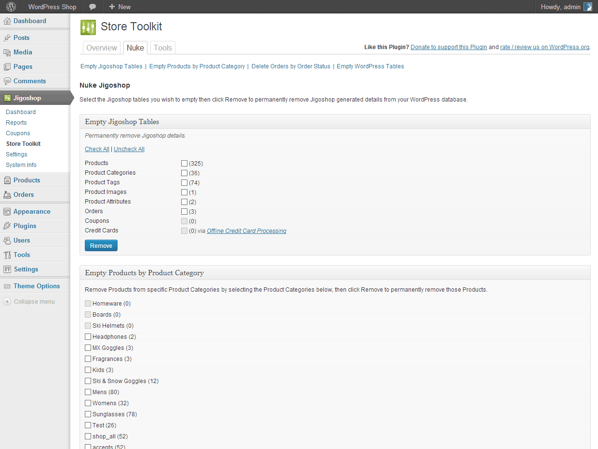
Task: Click the Collapse menu arrow icon
Action: (7, 302)
